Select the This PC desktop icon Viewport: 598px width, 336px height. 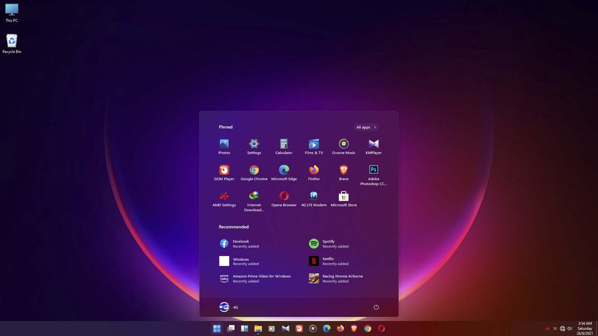click(12, 13)
